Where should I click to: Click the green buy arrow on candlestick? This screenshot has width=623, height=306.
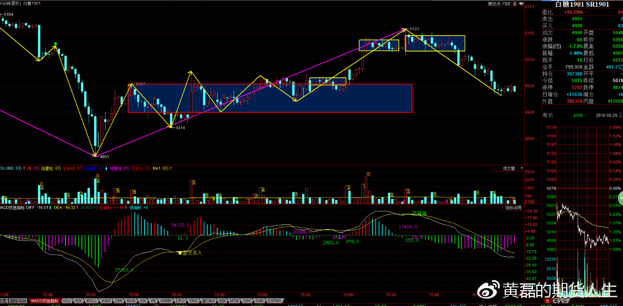pyautogui.click(x=56, y=44)
